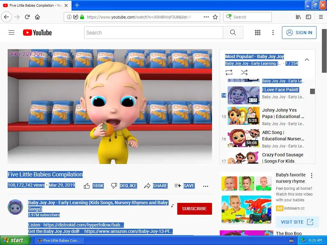Open the YouTube guide menu
The width and height of the screenshot is (327, 245).
(x=11, y=33)
